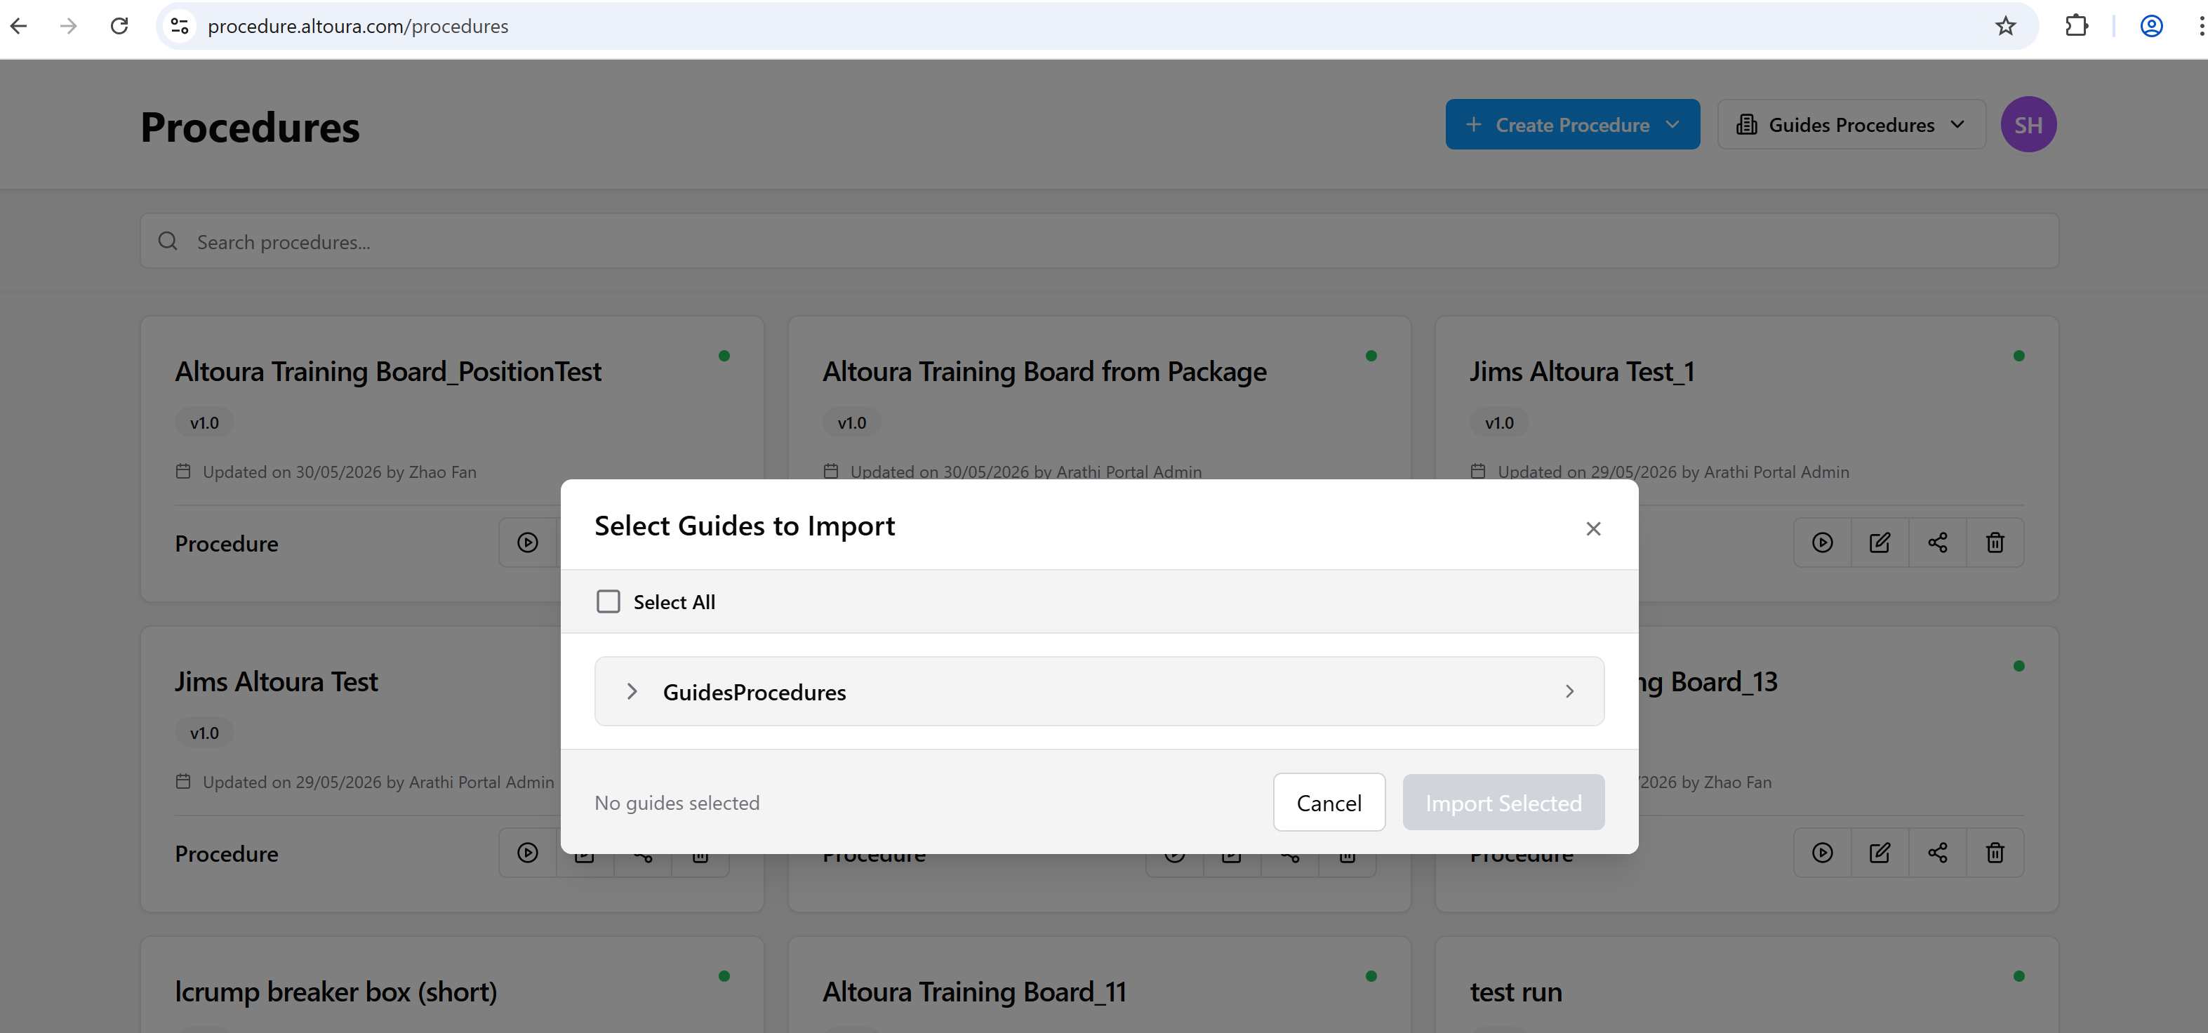This screenshot has height=1033, width=2208.
Task: Delete the Jims Altoura Test_1 procedure
Action: (x=1995, y=542)
